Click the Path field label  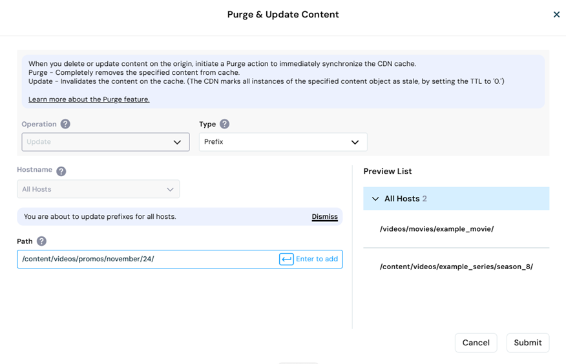click(25, 241)
